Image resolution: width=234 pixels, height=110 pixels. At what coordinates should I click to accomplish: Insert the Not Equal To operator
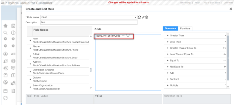pos(168,67)
